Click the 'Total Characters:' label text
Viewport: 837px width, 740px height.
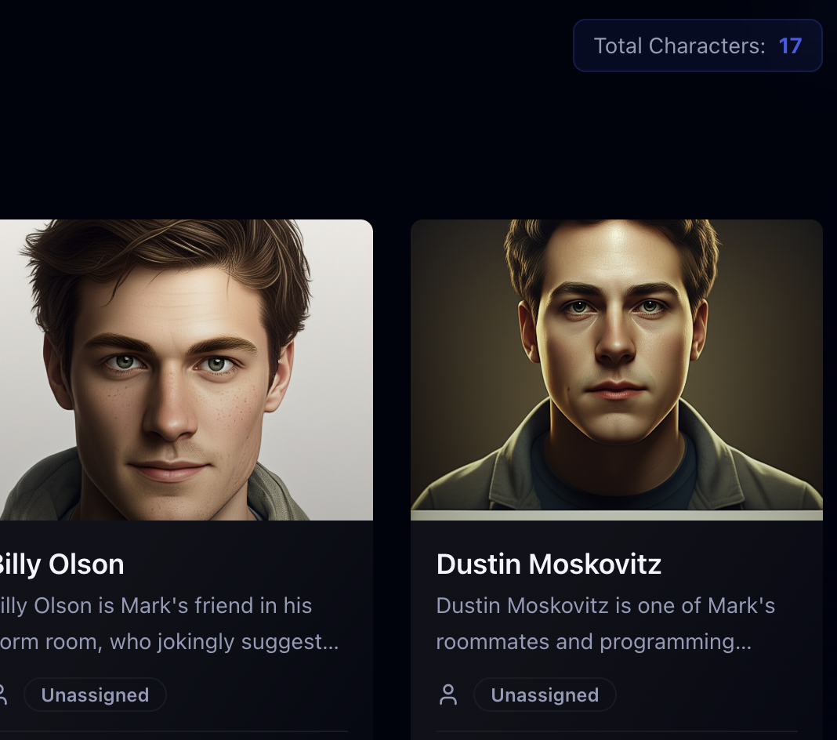click(679, 46)
